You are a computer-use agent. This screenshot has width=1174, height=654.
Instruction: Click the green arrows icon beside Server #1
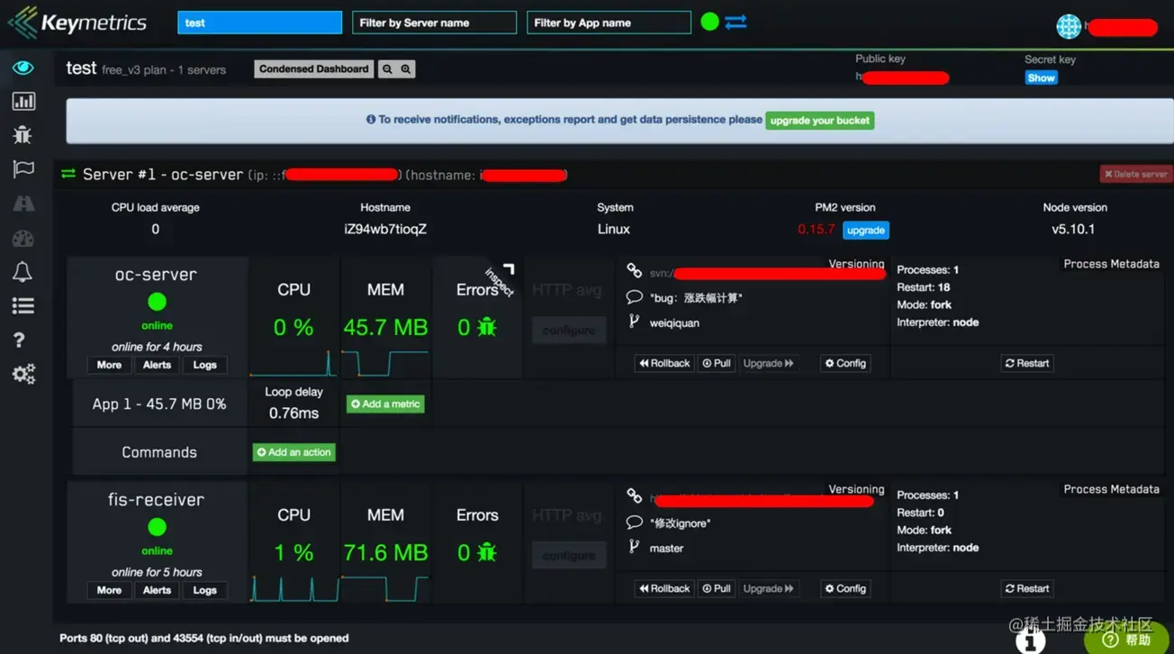(68, 174)
